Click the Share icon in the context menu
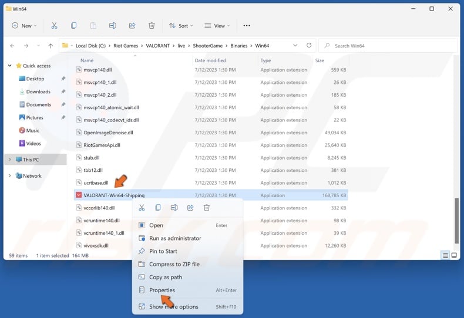Viewport: 464px width, 318px height. click(190, 208)
